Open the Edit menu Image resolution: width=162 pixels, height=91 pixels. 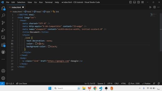point(13,2)
